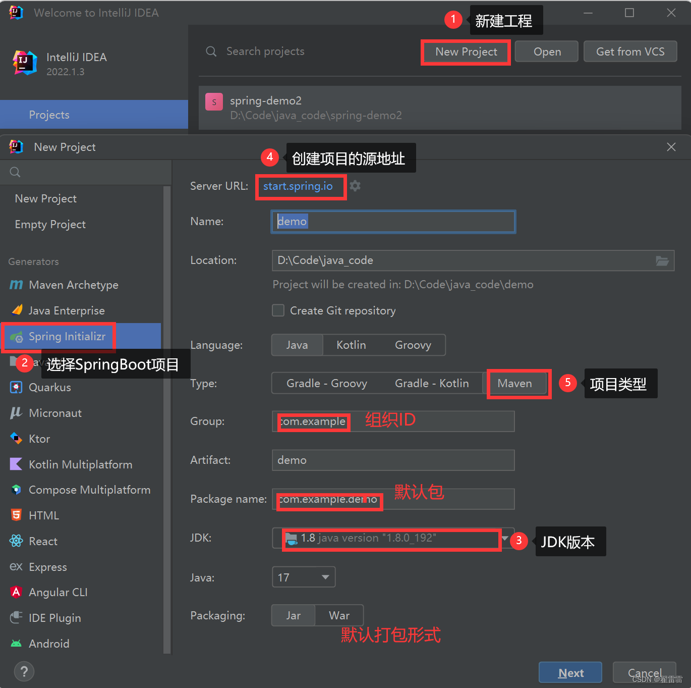691x688 pixels.
Task: Click the HTML5 shield icon
Action: 16,515
